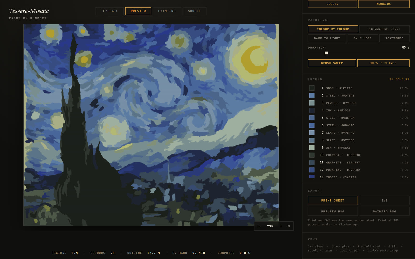Toggle the Show Outlines option

click(x=383, y=63)
